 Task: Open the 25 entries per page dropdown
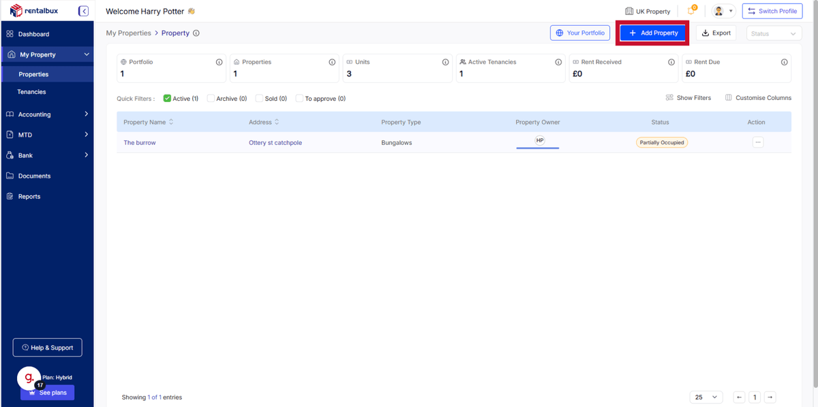[x=706, y=397]
